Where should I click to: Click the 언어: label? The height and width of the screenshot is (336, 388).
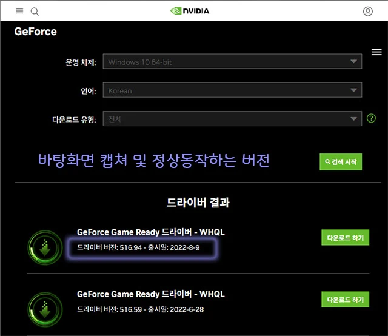(89, 91)
